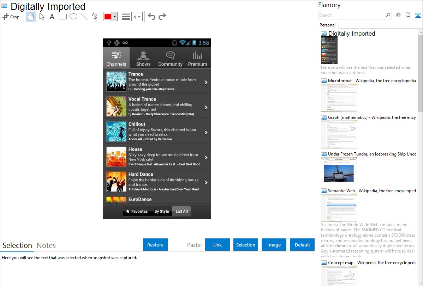Screen dimensions: 423x286
Task: Select the Crop tool
Action: click(11, 17)
